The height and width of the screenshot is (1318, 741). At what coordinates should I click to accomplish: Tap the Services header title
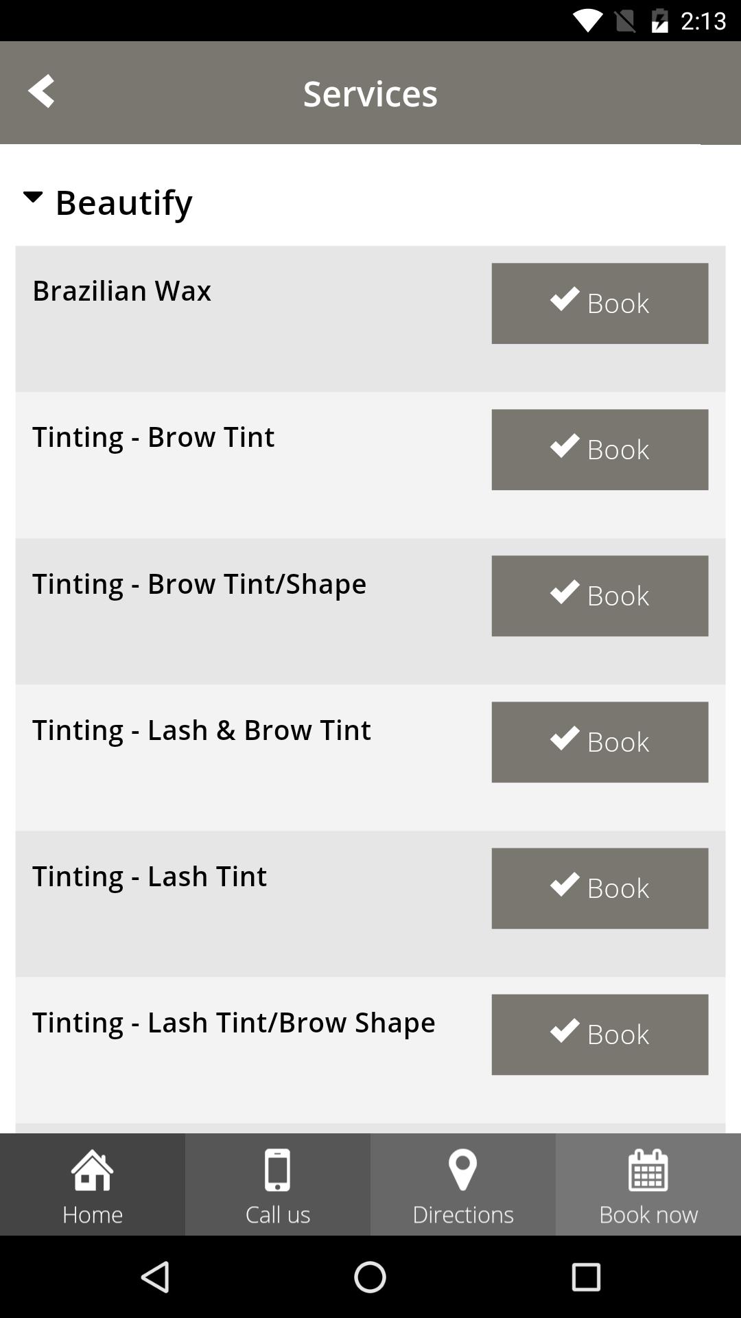click(x=370, y=93)
